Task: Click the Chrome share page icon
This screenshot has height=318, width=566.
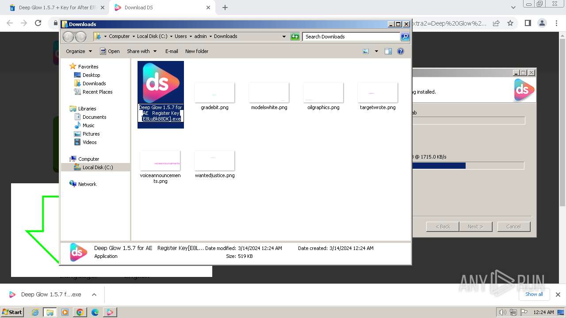Action: (x=496, y=23)
